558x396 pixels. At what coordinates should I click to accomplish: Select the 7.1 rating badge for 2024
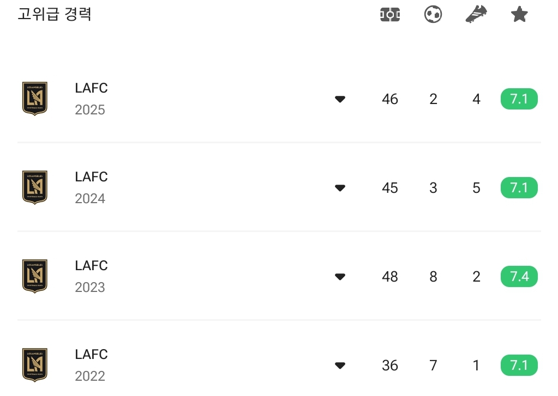click(x=519, y=188)
